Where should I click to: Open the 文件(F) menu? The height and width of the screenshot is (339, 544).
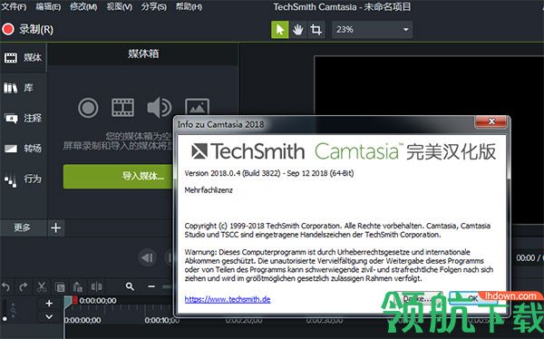point(15,6)
